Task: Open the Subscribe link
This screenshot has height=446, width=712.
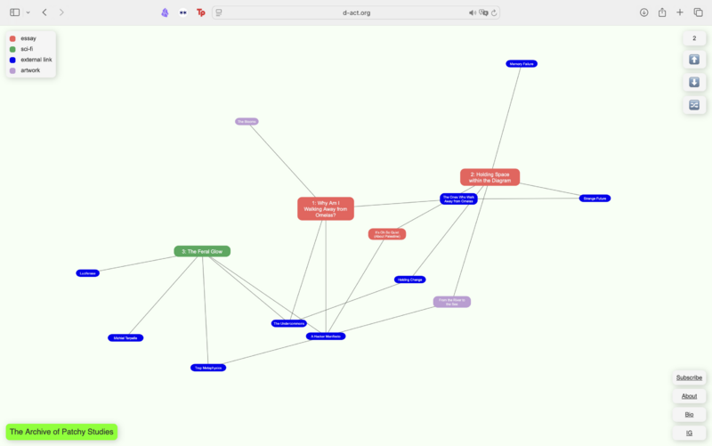Action: tap(689, 377)
